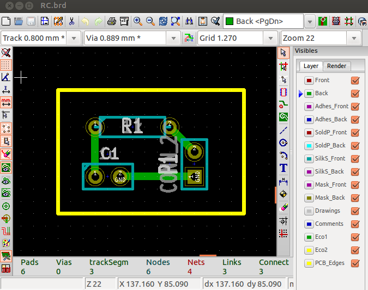Viewport: 368px width, 290px height.
Task: Expand the Grid size dropdown
Action: coord(270,38)
